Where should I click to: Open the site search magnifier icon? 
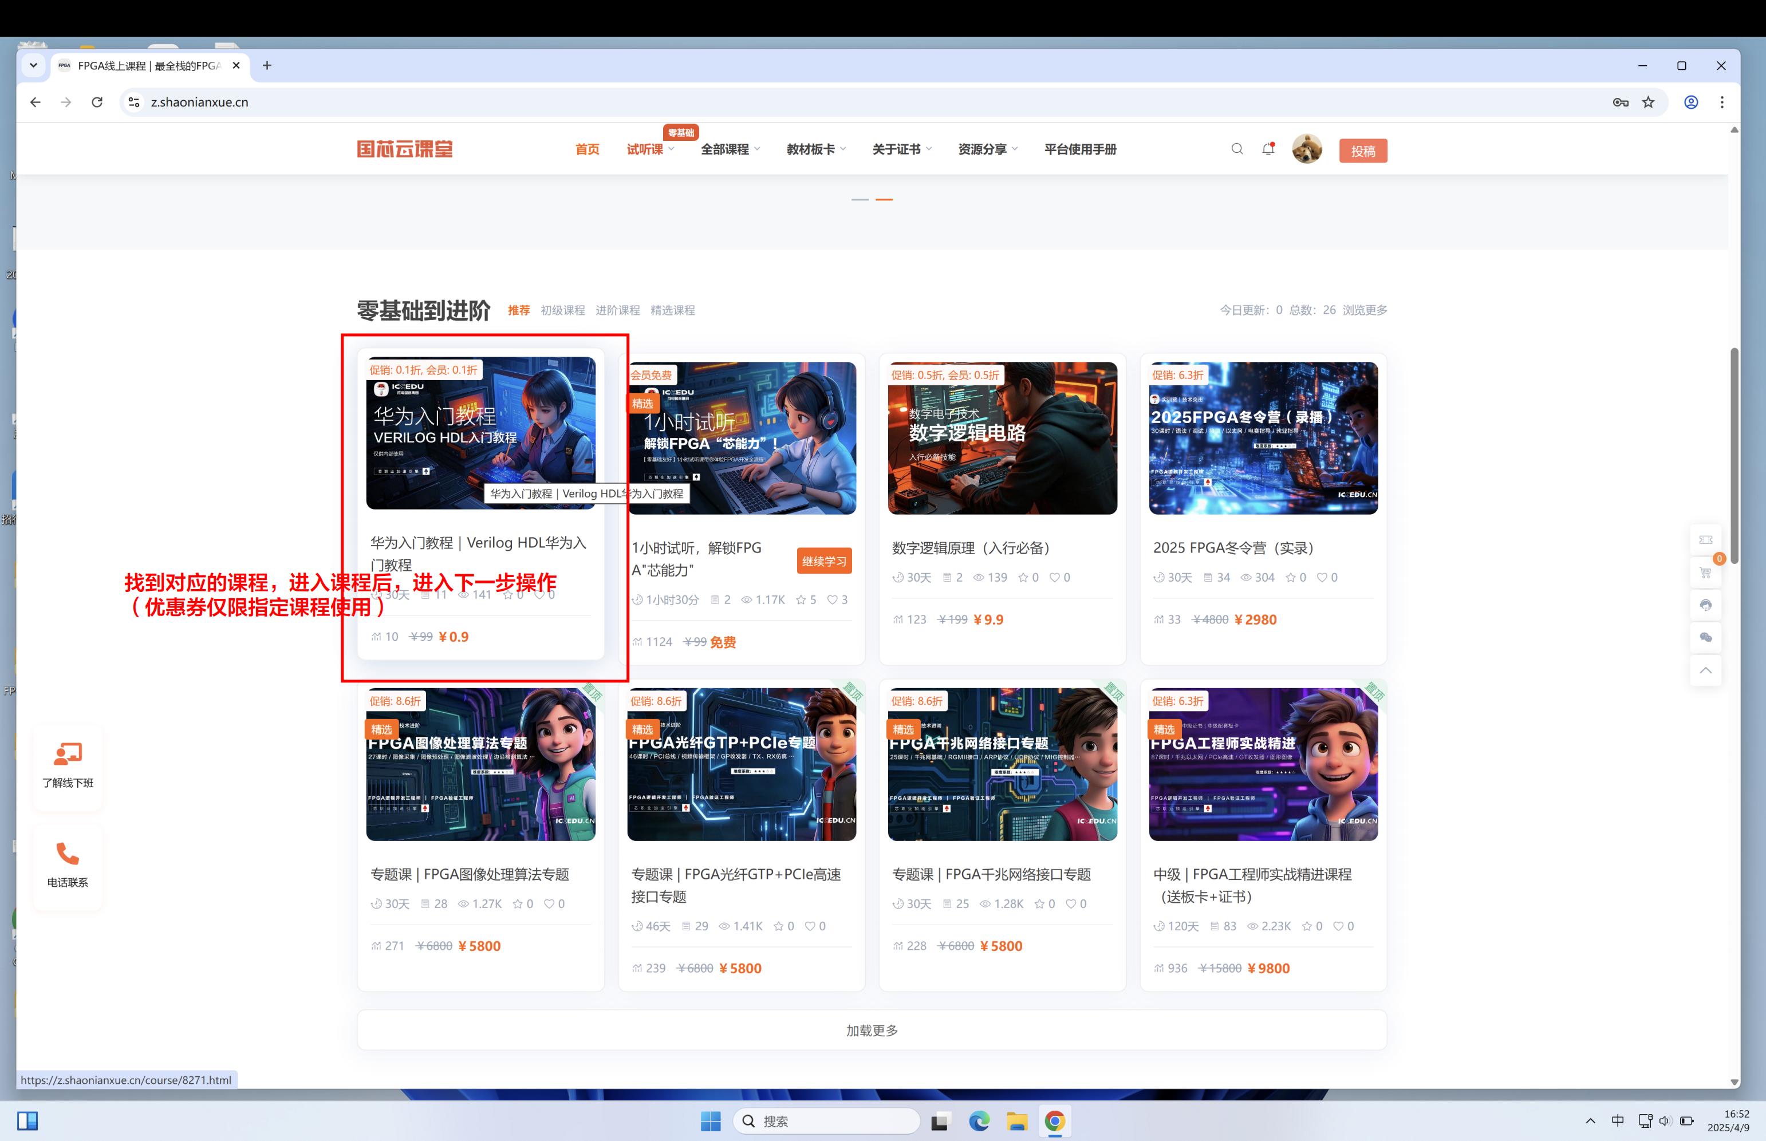(x=1237, y=149)
